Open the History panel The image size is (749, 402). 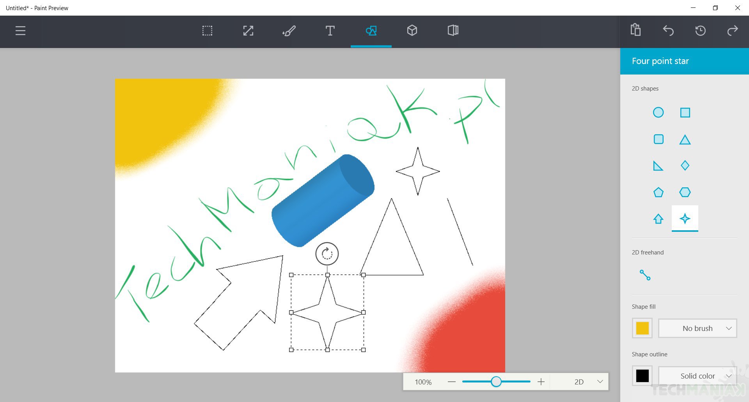700,30
